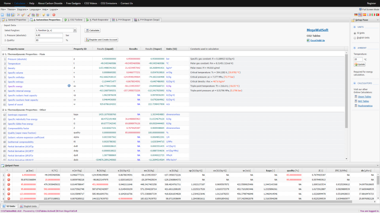Click the red stop icon in toolbar
The image size is (380, 213).
(54, 15)
